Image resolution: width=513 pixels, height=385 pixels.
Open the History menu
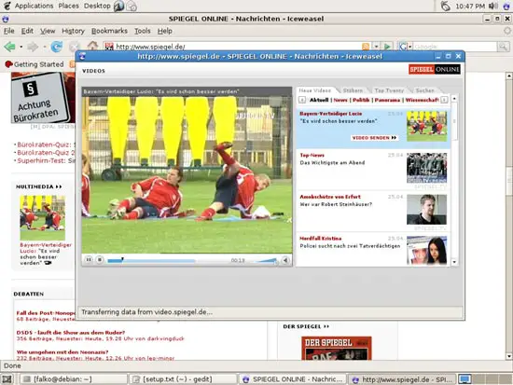(x=73, y=31)
